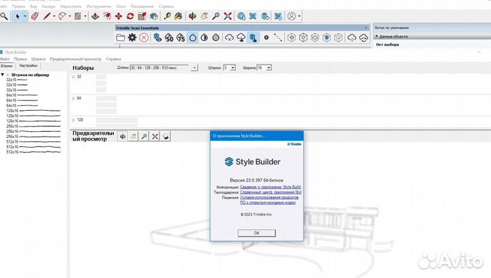Click Orbit icon in preview toolbar
This screenshot has width=491, height=278.
coord(123,137)
